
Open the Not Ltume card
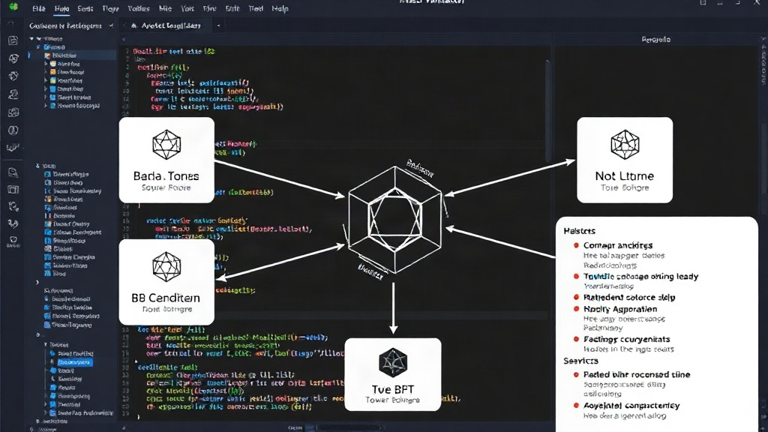click(625, 160)
